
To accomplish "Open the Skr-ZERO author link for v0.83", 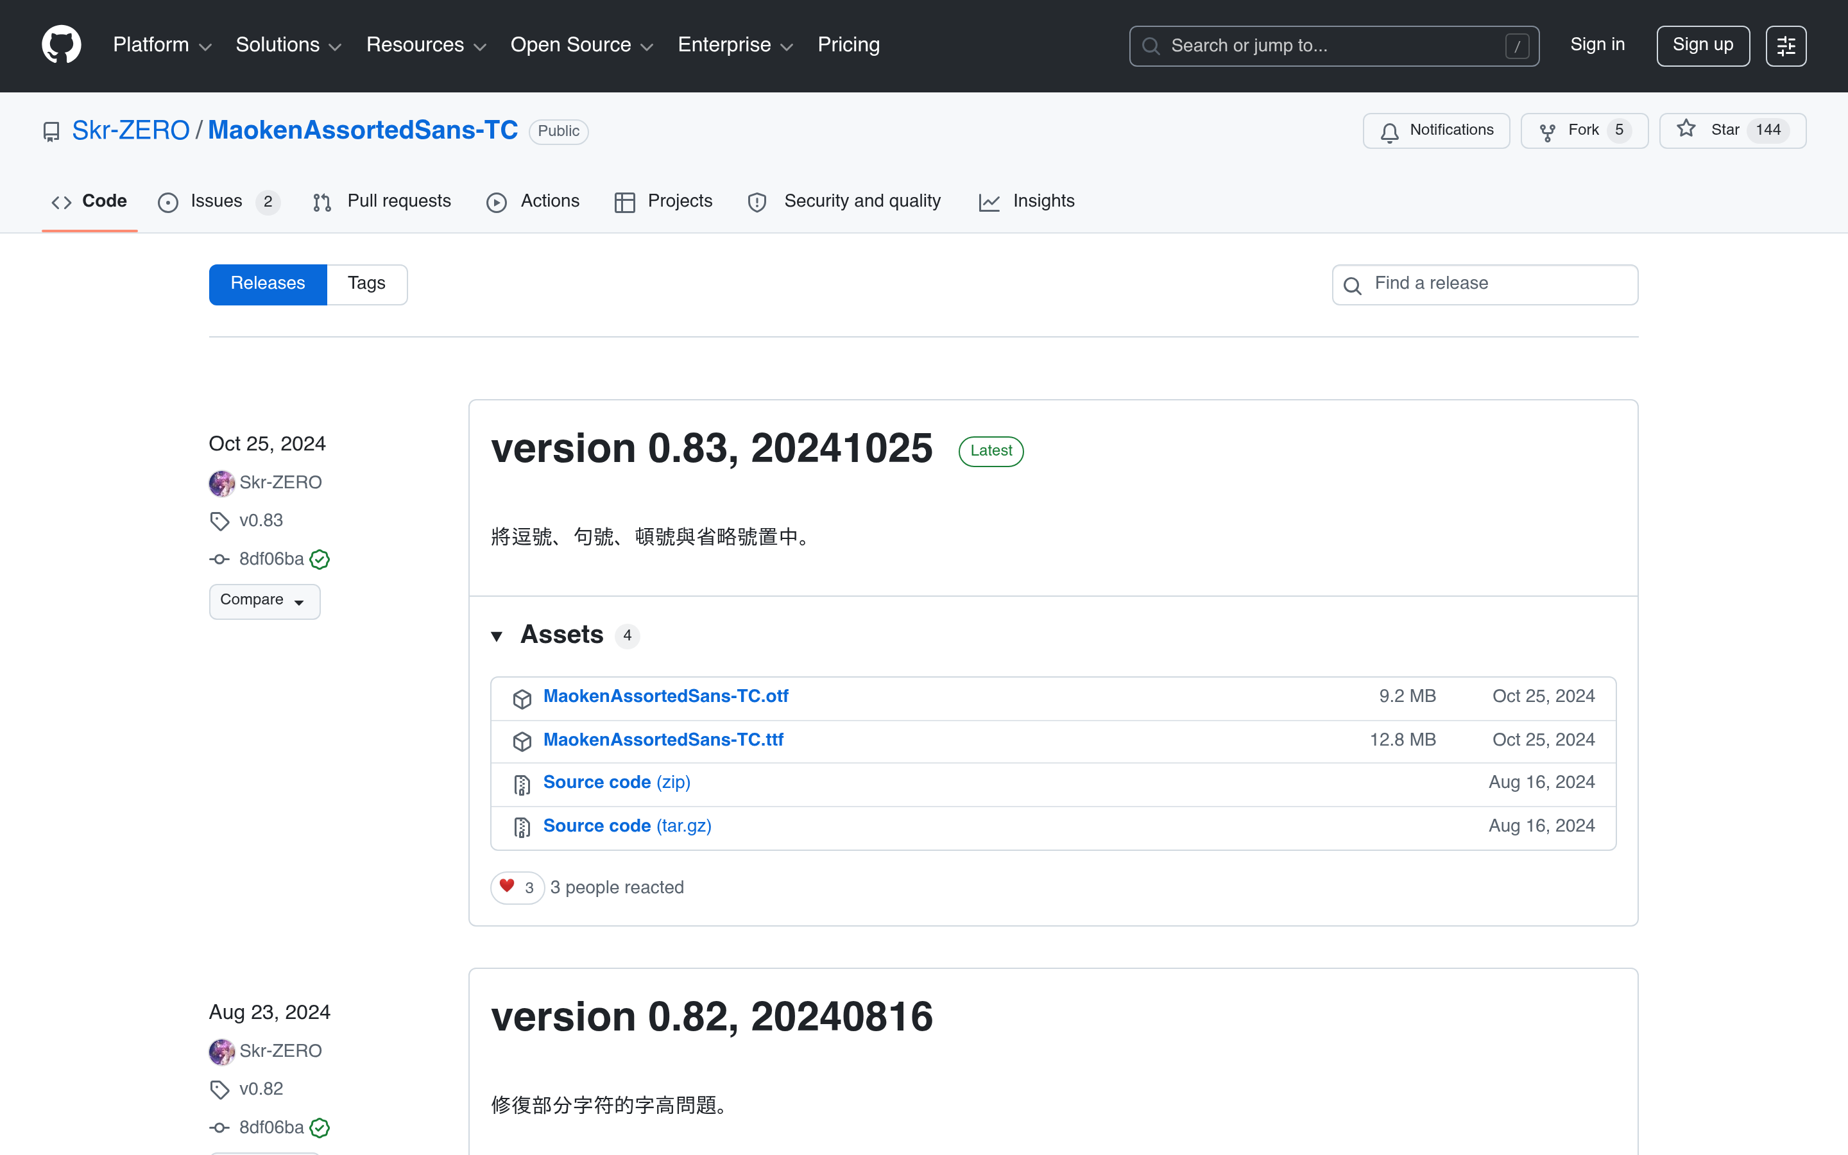I will click(280, 483).
